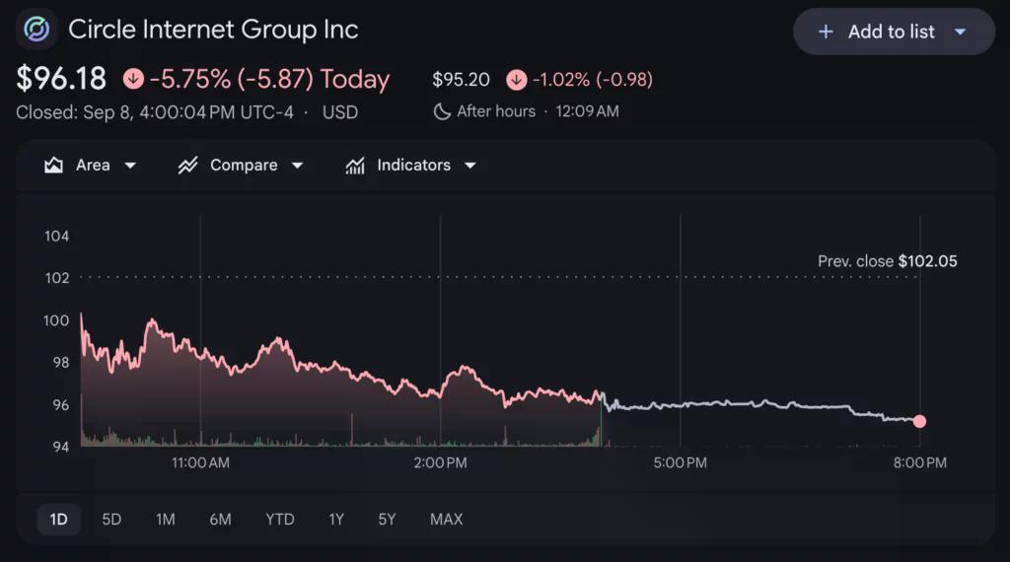The height and width of the screenshot is (562, 1010).
Task: Click the 2:00 PM axis label
Action: tap(441, 462)
